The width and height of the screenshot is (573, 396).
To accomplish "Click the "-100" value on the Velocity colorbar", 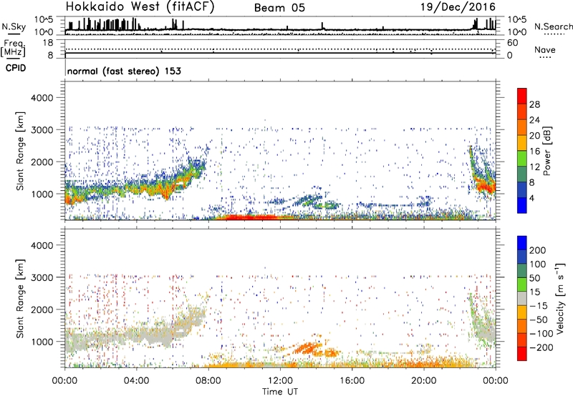I will coord(541,334).
